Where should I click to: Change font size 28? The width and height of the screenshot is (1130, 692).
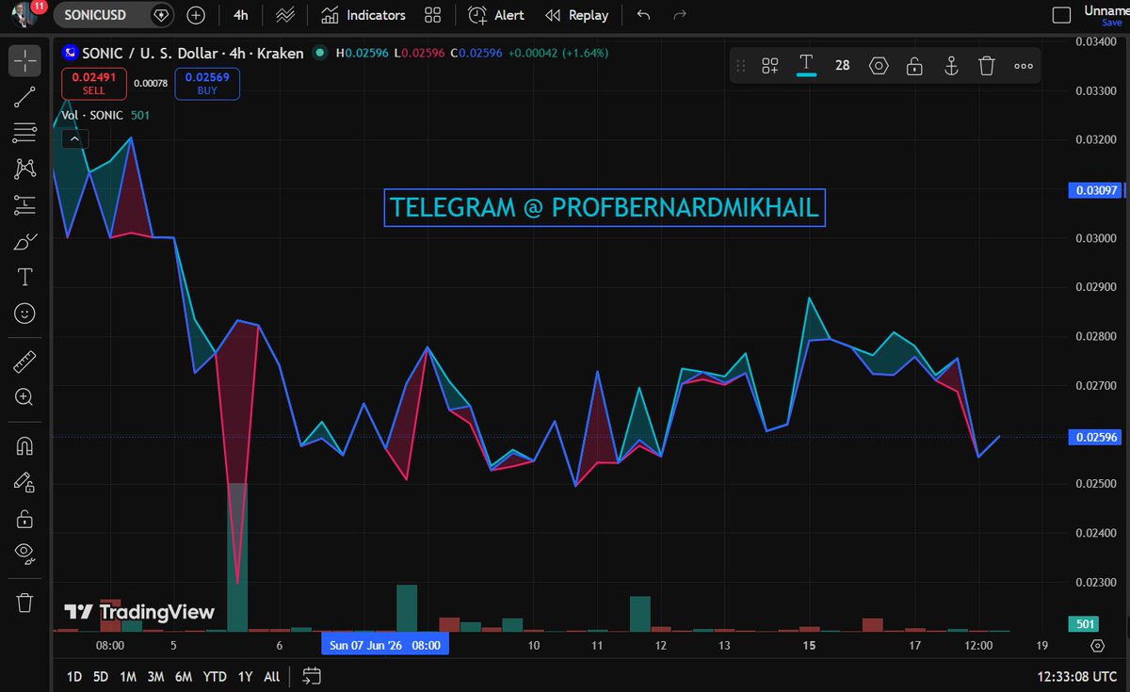[842, 65]
